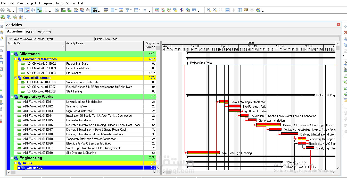
Task: Collapse the Milestones WBS band
Action: pos(12,54)
